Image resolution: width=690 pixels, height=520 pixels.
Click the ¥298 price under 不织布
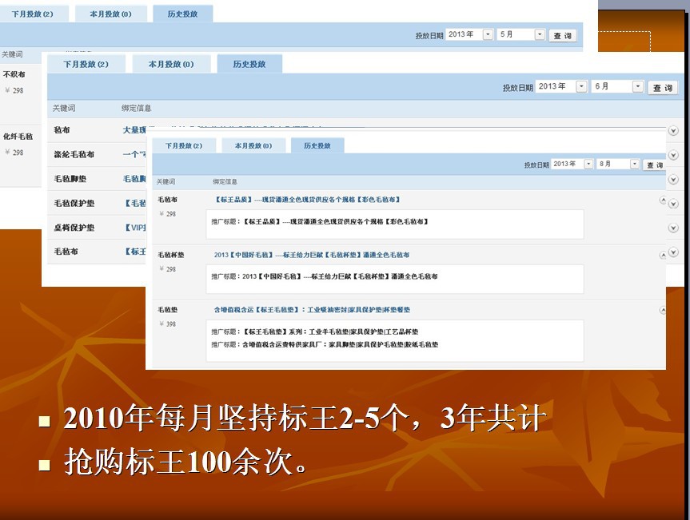[x=14, y=90]
